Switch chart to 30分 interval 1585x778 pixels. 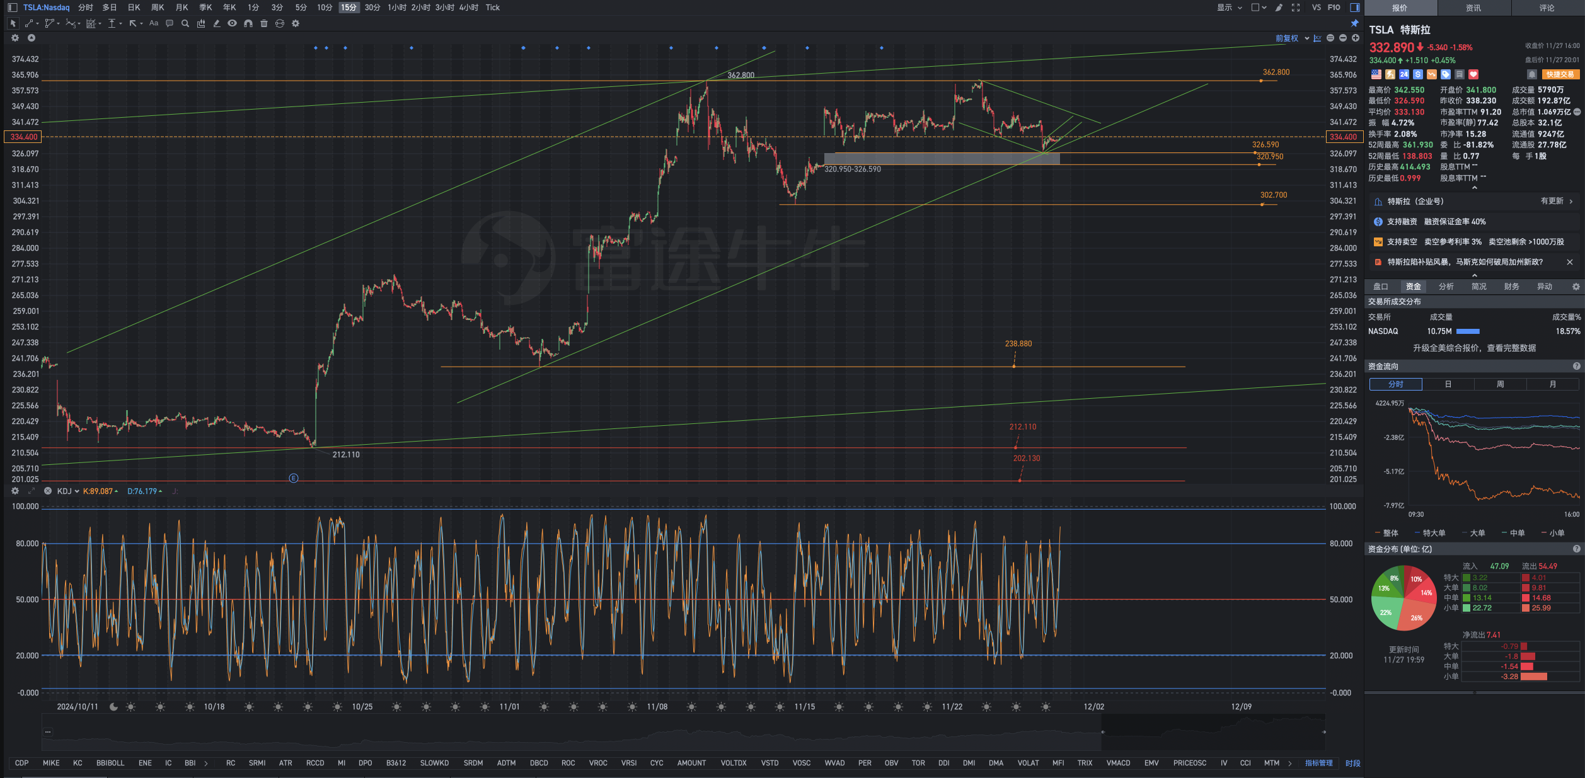tap(372, 8)
